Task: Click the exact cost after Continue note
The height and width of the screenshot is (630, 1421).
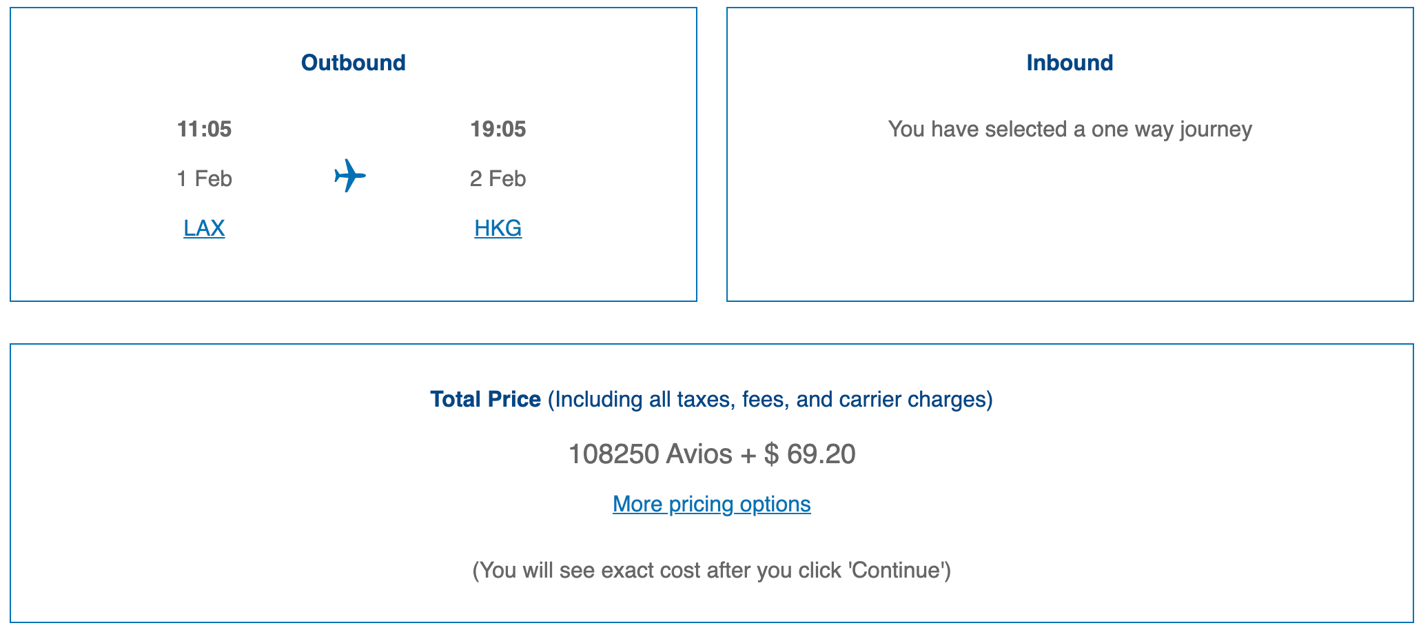Action: pos(711,570)
